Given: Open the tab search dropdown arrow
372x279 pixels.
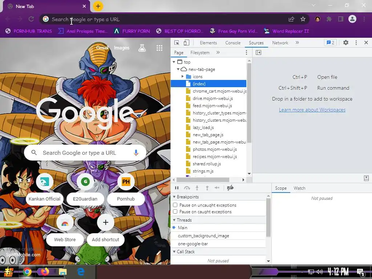Looking at the screenshot, I should (x=314, y=5).
